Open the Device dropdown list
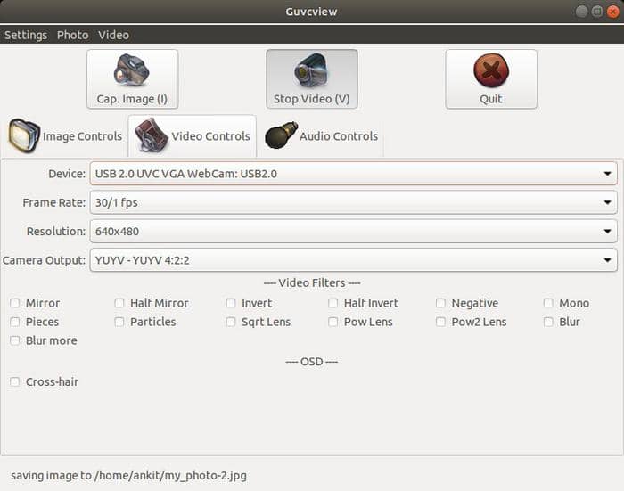This screenshot has height=491, width=624. [x=353, y=174]
